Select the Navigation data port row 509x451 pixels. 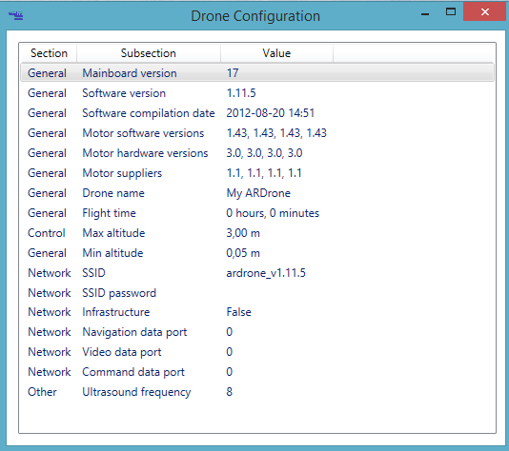tap(257, 332)
